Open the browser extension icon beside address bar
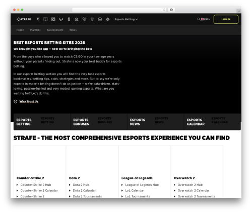 tap(171, 10)
